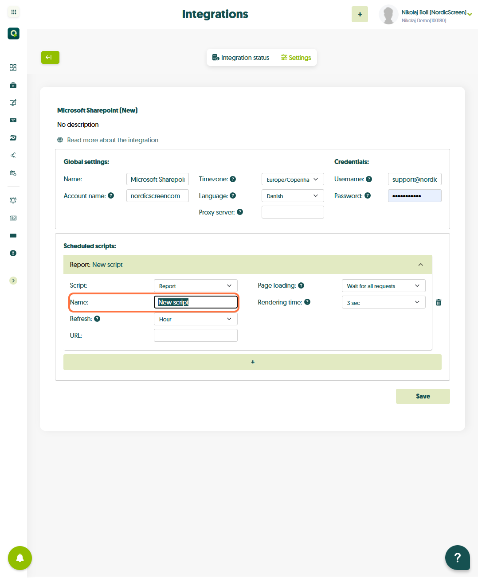Click the Credentials: heading
The width and height of the screenshot is (478, 578).
click(x=352, y=162)
